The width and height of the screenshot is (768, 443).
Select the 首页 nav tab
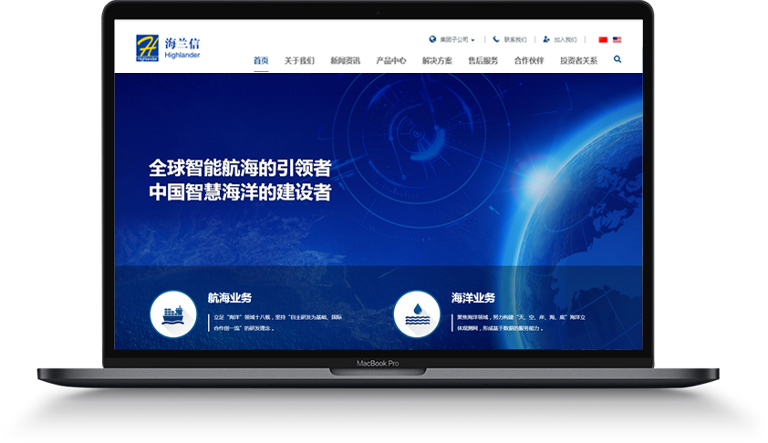(x=261, y=60)
